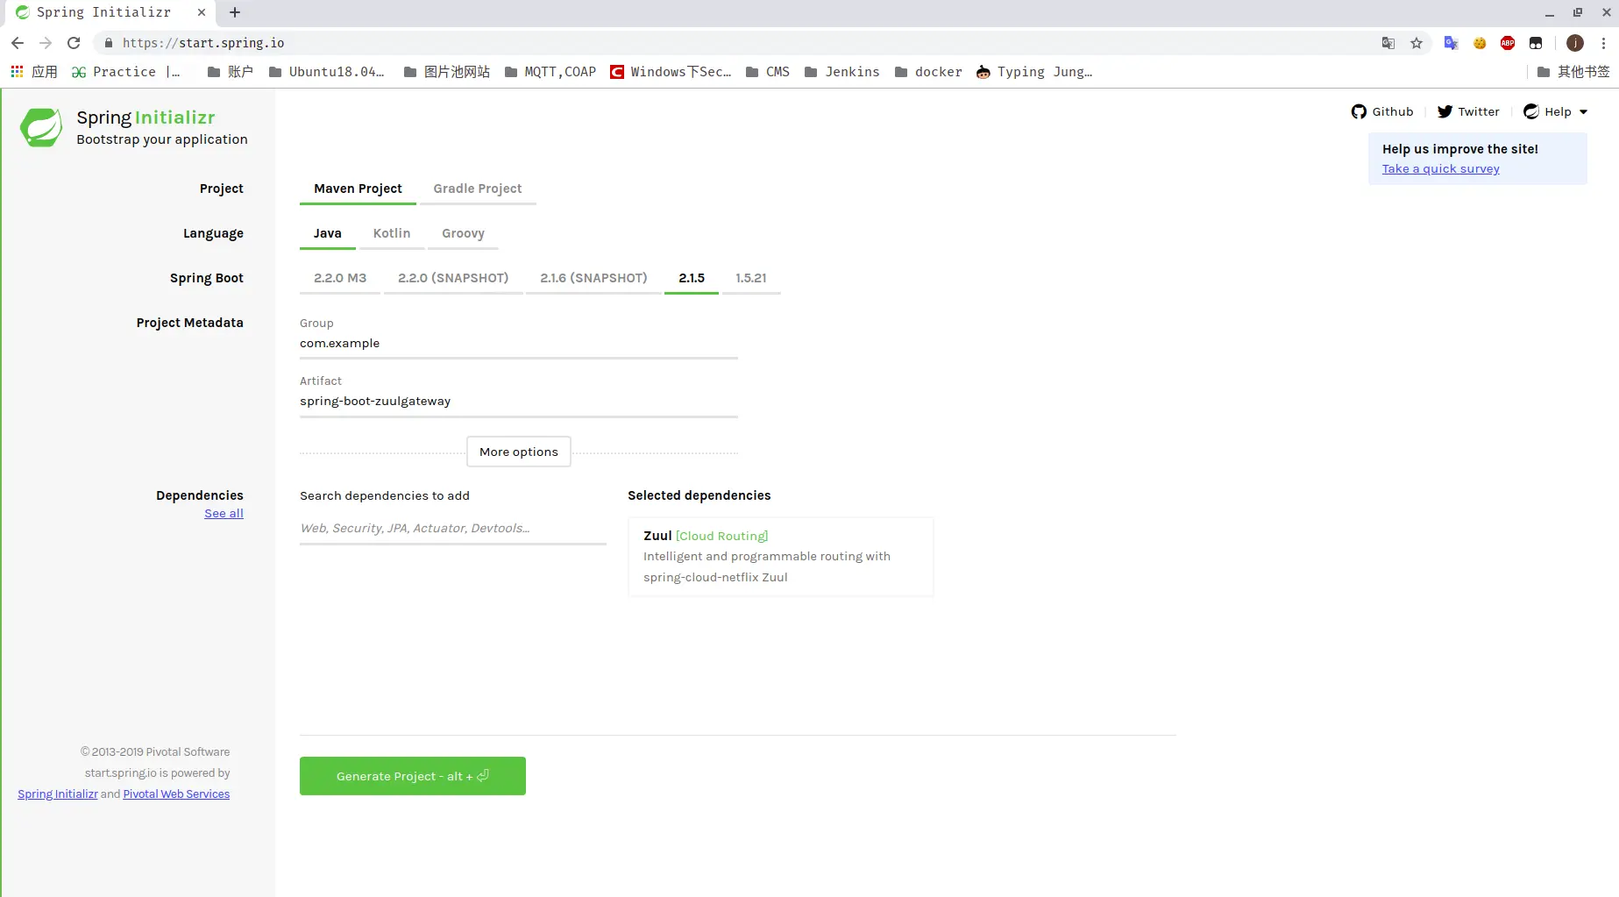Click See all dependencies link
The width and height of the screenshot is (1619, 897).
click(x=224, y=514)
